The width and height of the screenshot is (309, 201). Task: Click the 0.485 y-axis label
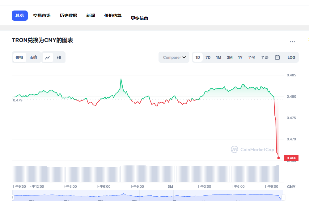click(x=291, y=75)
